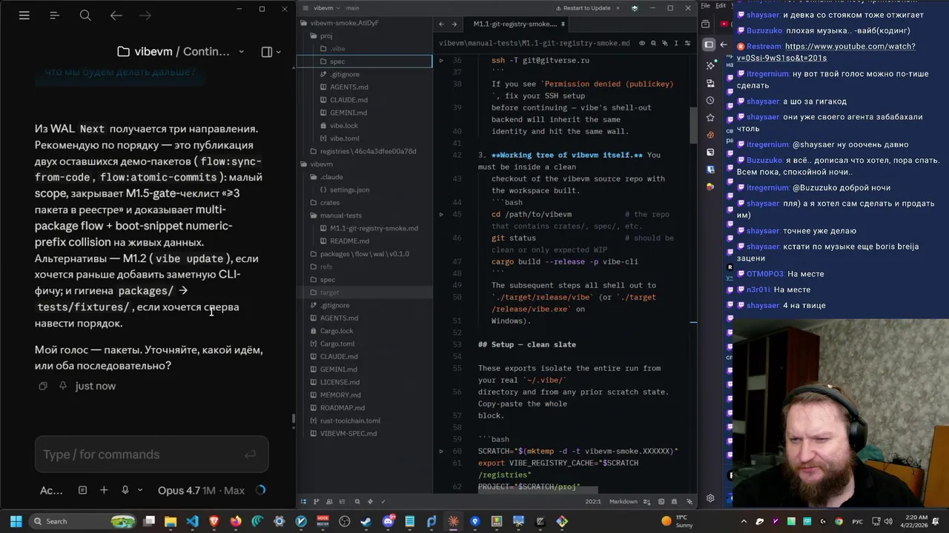
Task: Open File Explorer from taskbar
Action: pyautogui.click(x=170, y=521)
